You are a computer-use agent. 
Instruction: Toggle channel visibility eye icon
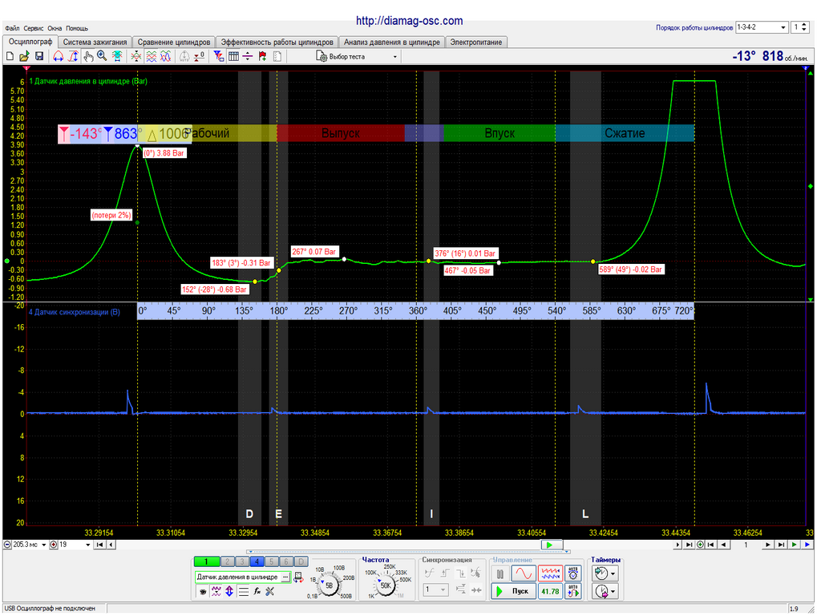pos(202,591)
